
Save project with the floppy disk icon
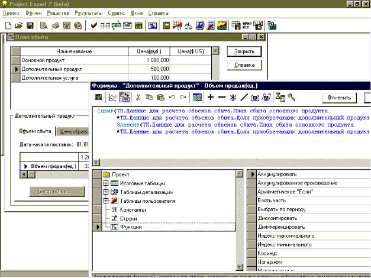(x=30, y=25)
